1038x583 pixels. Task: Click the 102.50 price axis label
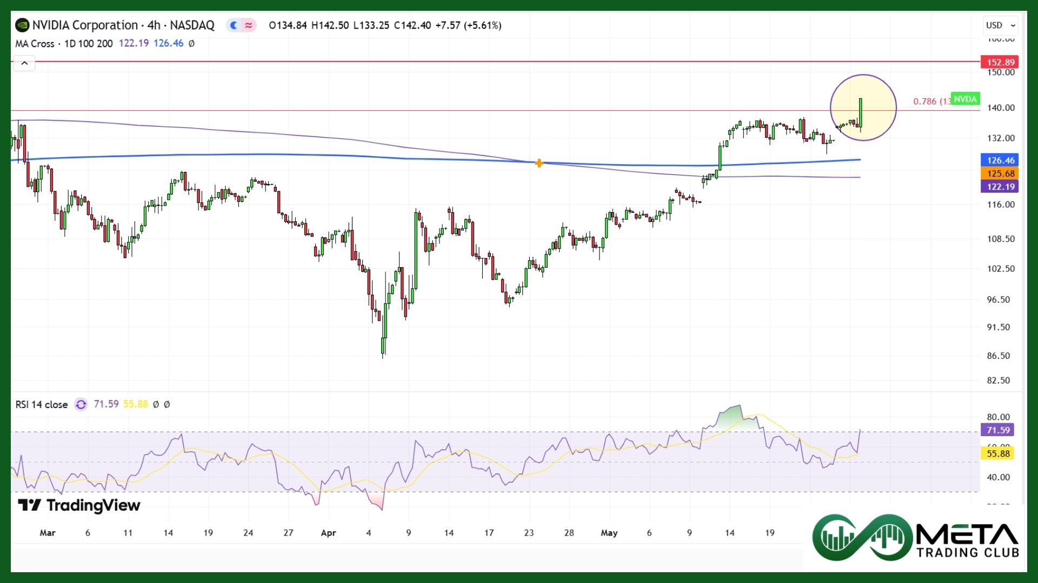1001,269
